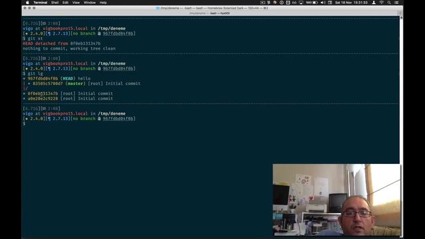Open the Edit menu
425x239 pixels.
(65, 3)
